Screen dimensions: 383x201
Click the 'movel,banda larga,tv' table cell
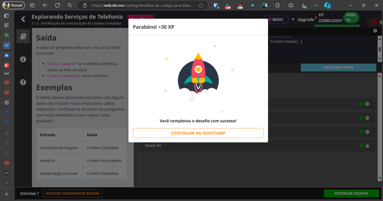coord(59,148)
